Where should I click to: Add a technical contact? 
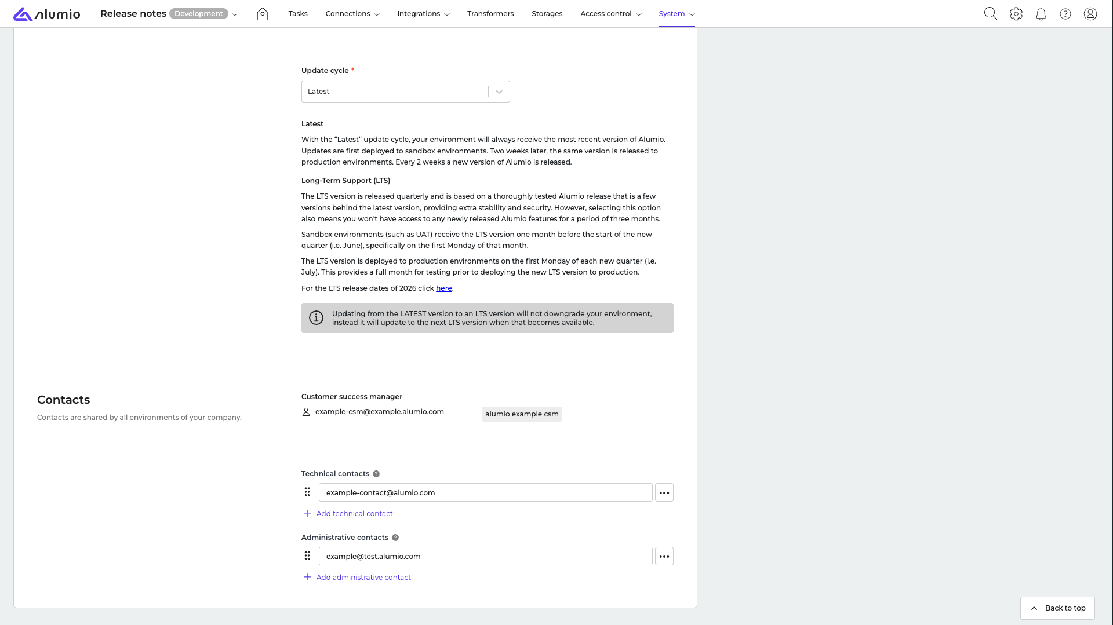click(348, 514)
